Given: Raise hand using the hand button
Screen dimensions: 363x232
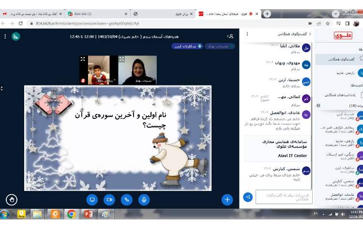Looking at the screenshot, I should [12, 200].
